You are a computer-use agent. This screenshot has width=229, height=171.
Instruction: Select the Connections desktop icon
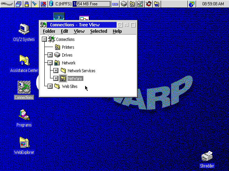point(24,87)
